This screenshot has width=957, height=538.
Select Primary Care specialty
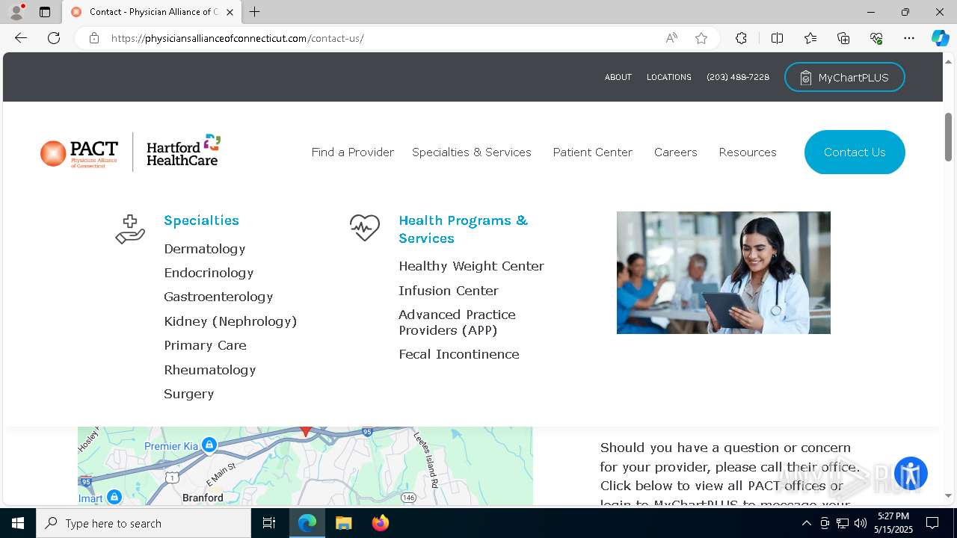click(x=206, y=345)
